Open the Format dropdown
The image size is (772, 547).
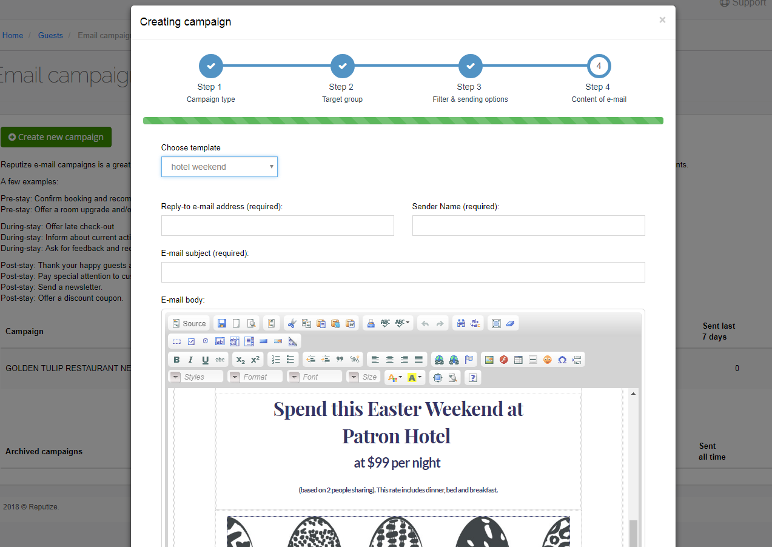click(255, 377)
